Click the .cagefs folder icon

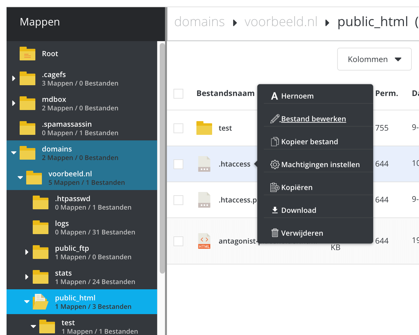click(x=27, y=78)
